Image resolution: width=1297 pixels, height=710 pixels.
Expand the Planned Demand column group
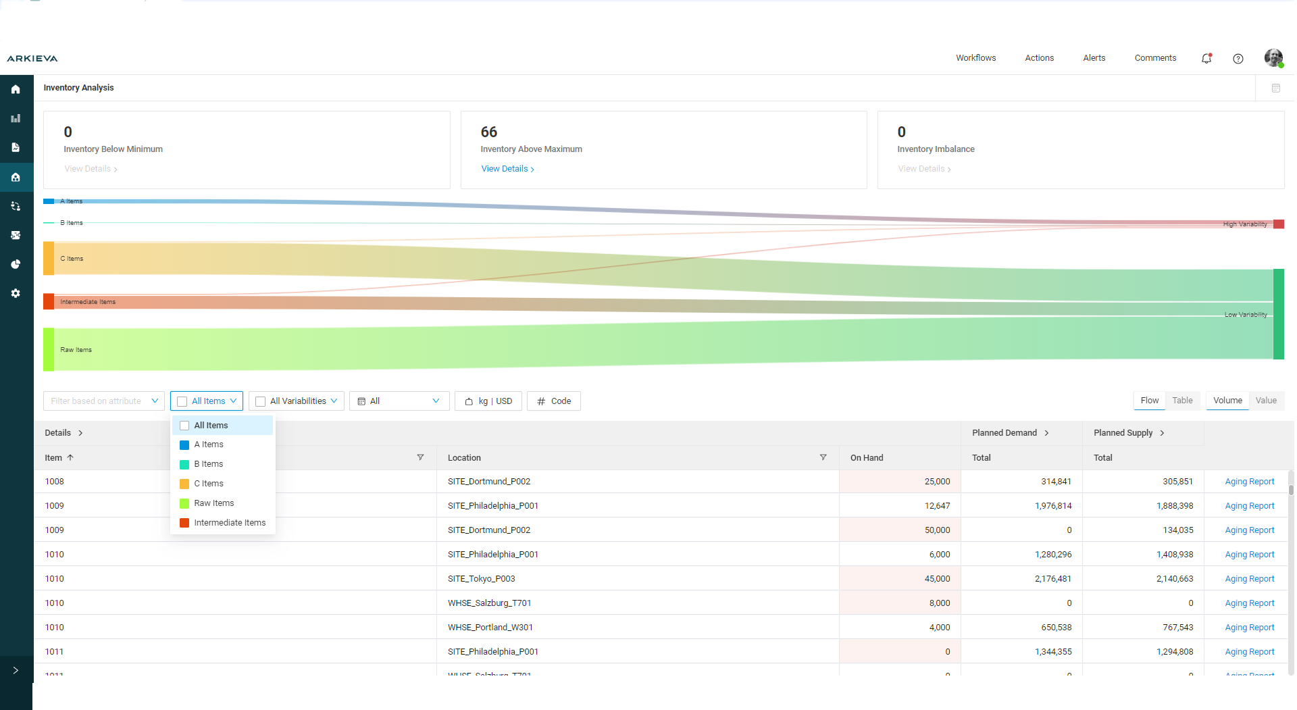coord(1046,433)
